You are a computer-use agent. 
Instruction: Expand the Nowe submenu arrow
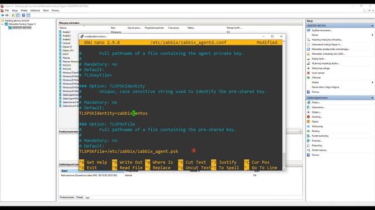pos(373,35)
